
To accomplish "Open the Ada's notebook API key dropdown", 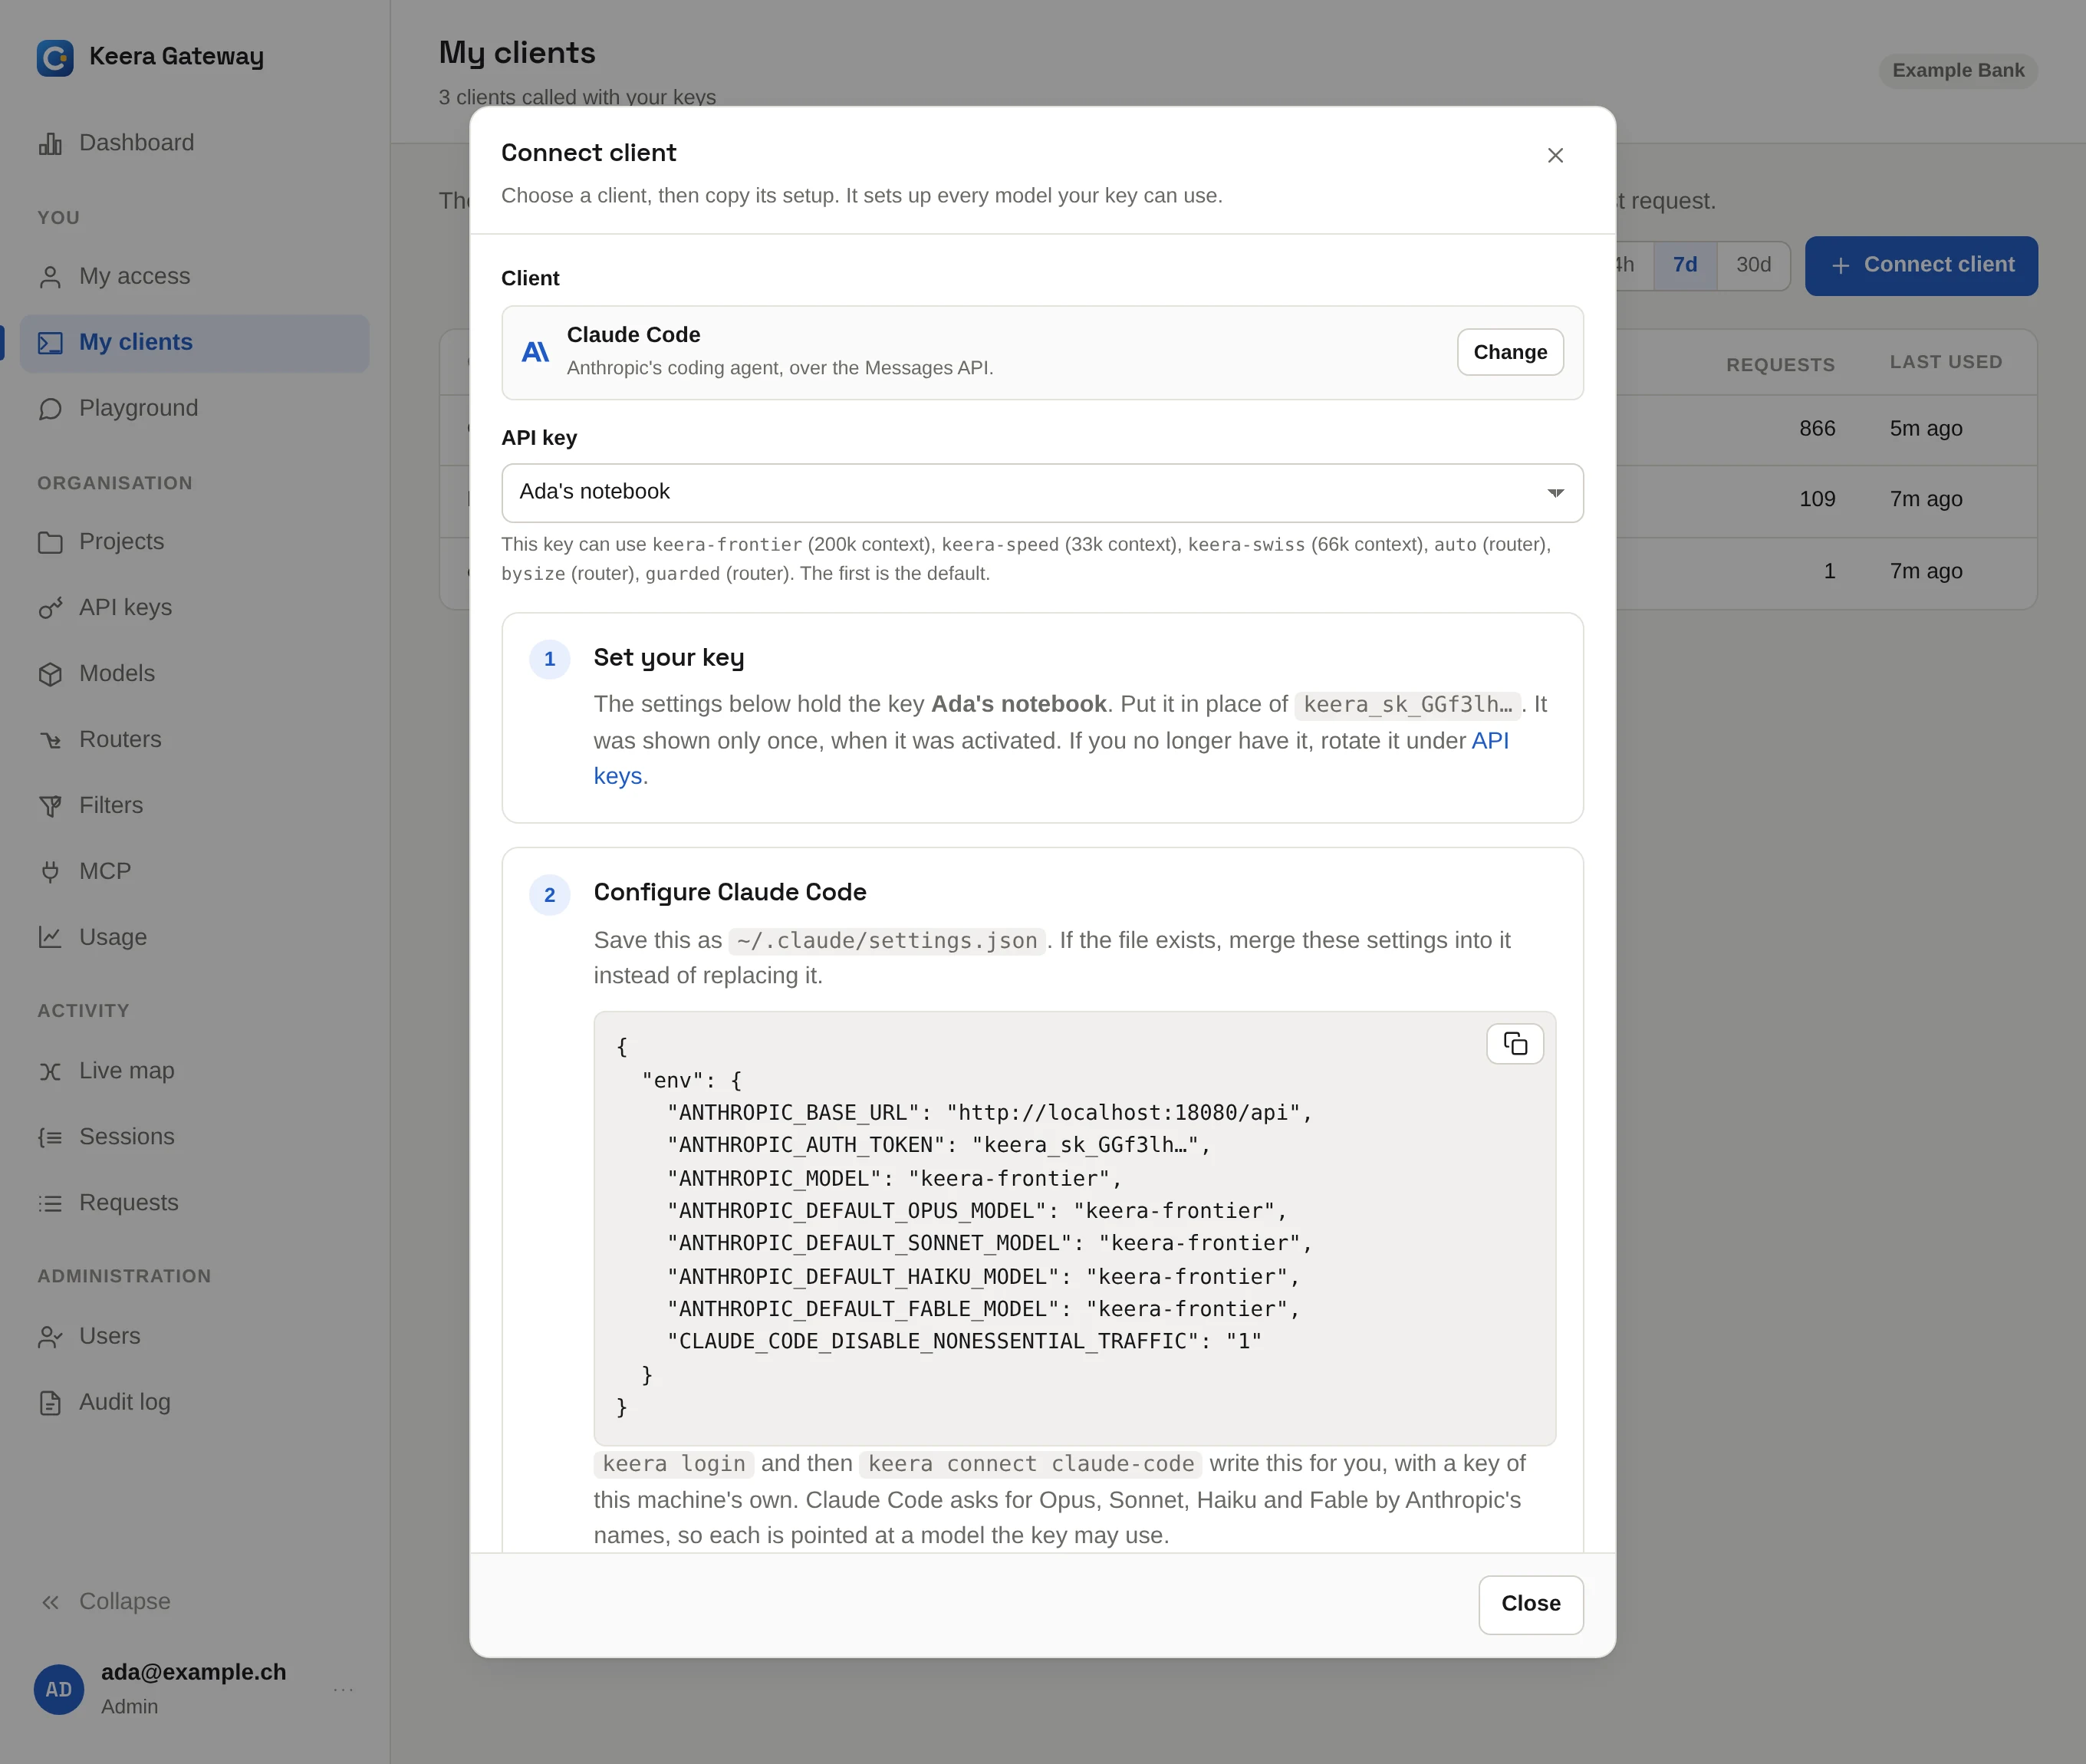I will click(1042, 492).
